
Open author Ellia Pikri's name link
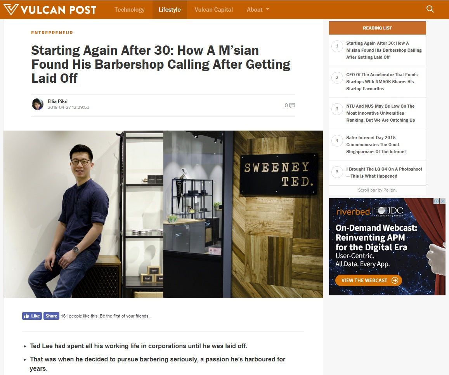point(57,101)
